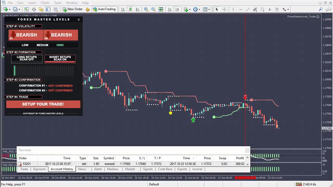Open the Search magnifier icon

(321, 9)
